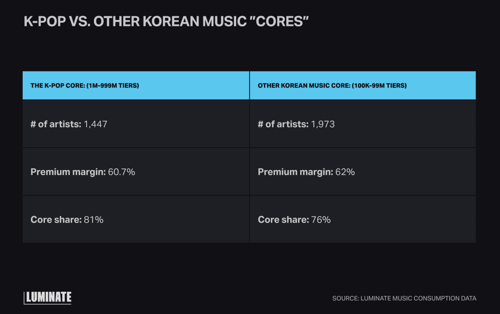The width and height of the screenshot is (500, 314).
Task: Click Other Korean Music Core header cell
Action: coord(363,85)
